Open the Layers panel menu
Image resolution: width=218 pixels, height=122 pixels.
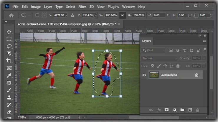point(204,41)
